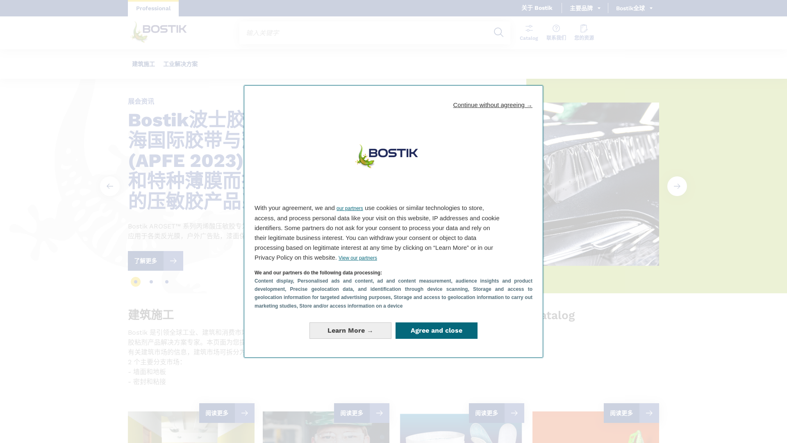The image size is (787, 443).
Task: Open View our partners link
Action: tap(358, 258)
